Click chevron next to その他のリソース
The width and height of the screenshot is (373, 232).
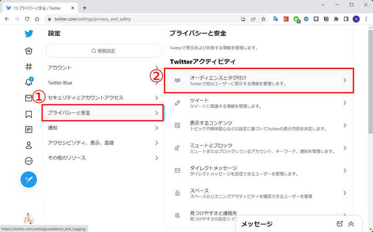pyautogui.click(x=157, y=158)
